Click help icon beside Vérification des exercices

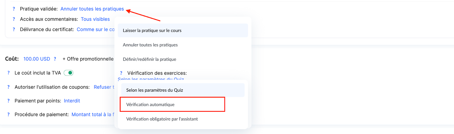(121, 73)
